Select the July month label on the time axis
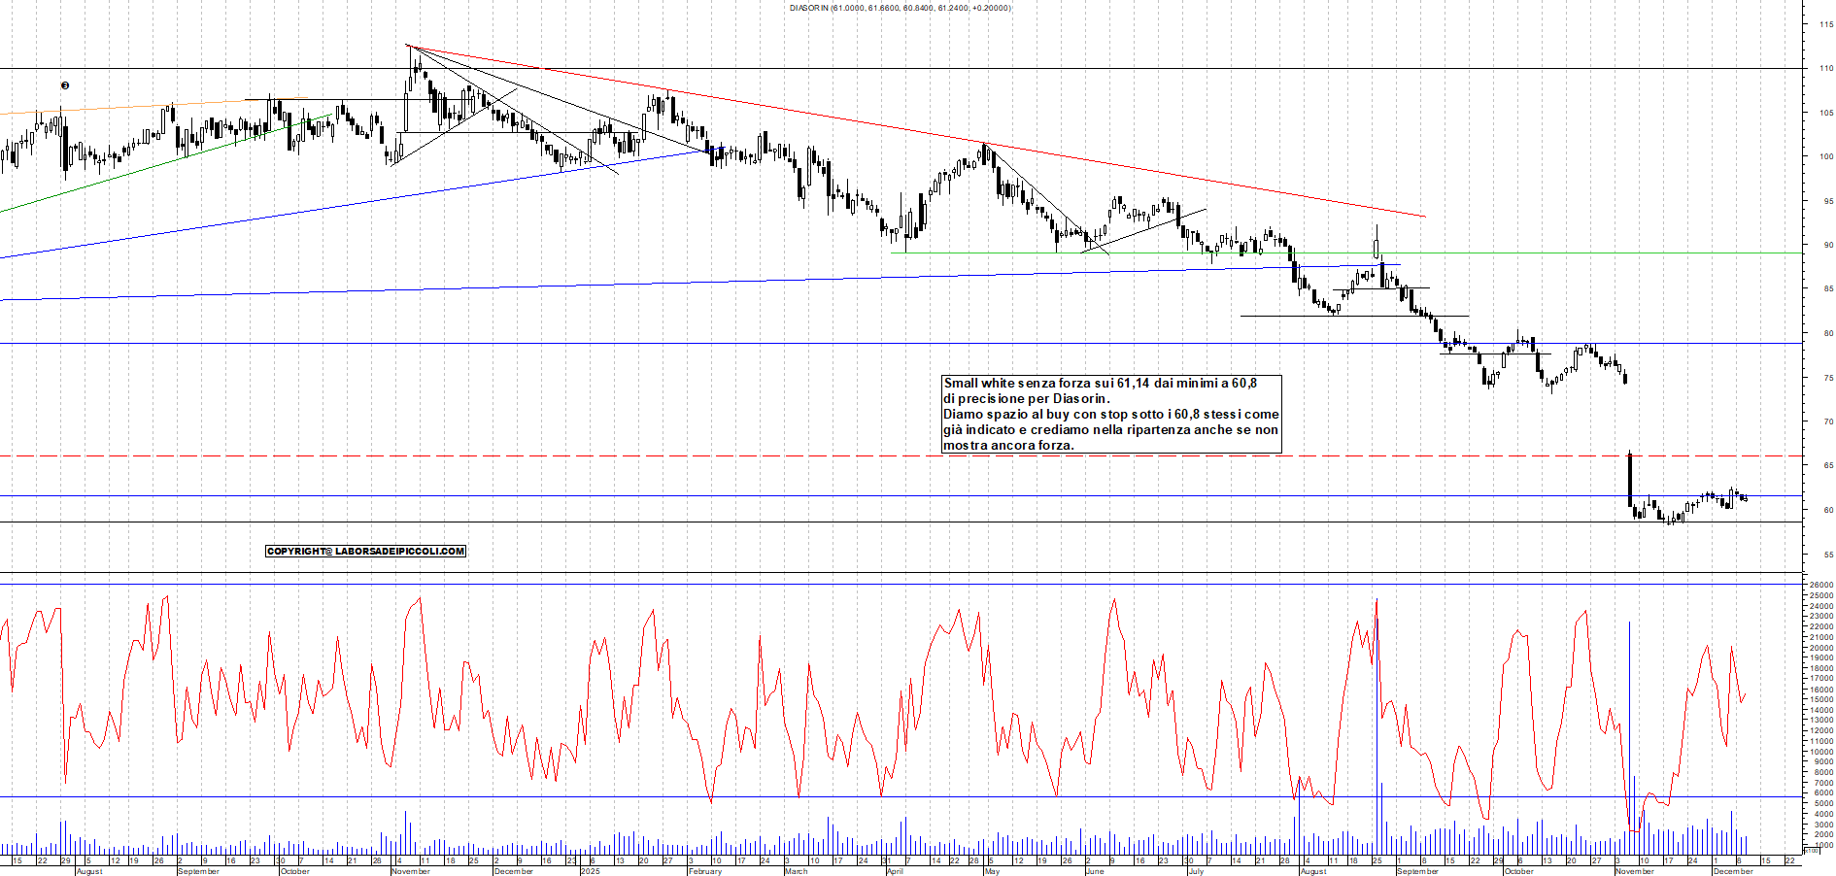The image size is (1836, 876). point(1196,871)
